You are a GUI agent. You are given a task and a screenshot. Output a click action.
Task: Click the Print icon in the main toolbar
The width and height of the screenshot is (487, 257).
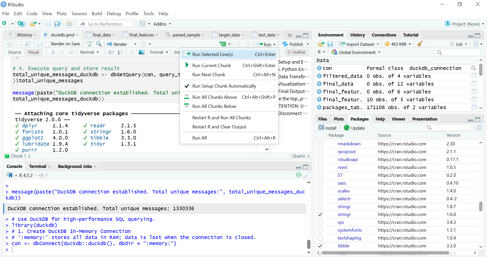[x=69, y=24]
